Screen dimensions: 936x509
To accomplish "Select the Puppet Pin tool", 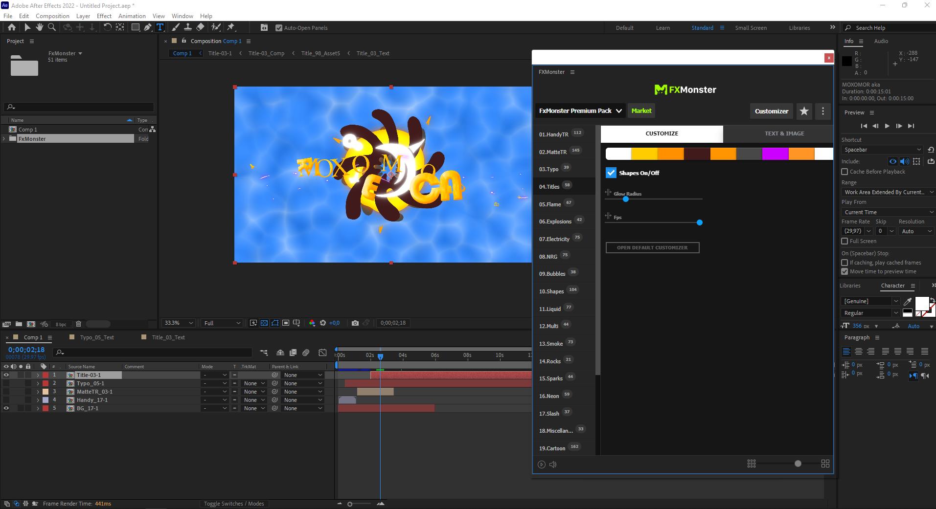I will (x=231, y=27).
